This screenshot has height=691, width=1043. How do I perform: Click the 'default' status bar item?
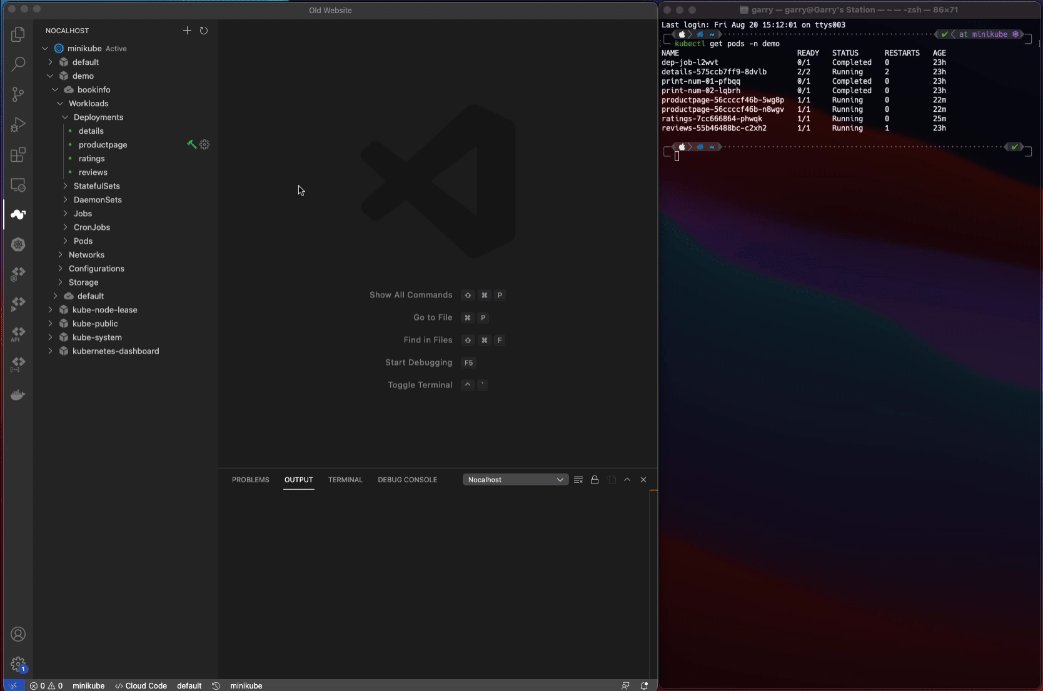tap(189, 685)
